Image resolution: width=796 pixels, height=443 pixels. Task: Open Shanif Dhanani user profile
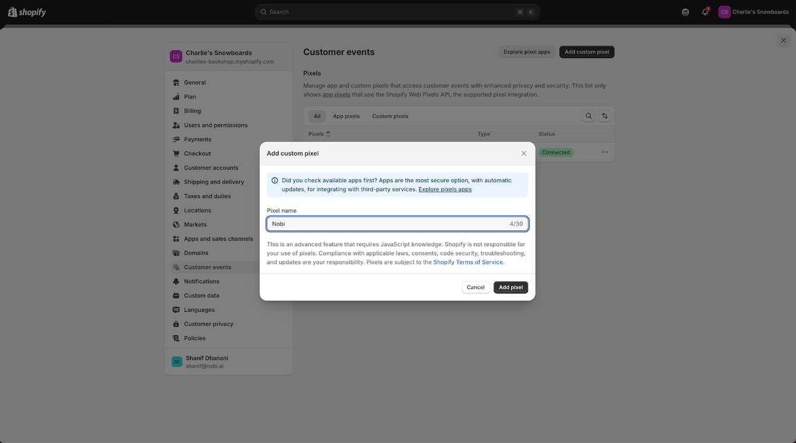click(228, 362)
